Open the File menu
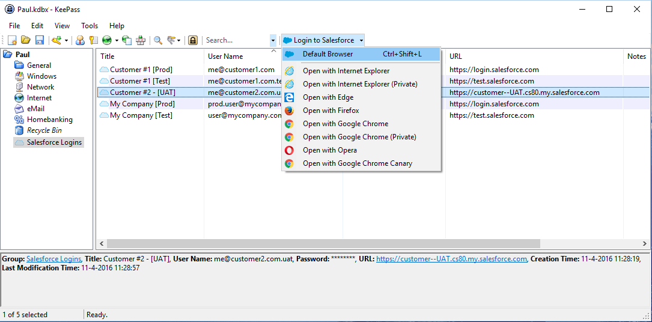 (14, 26)
